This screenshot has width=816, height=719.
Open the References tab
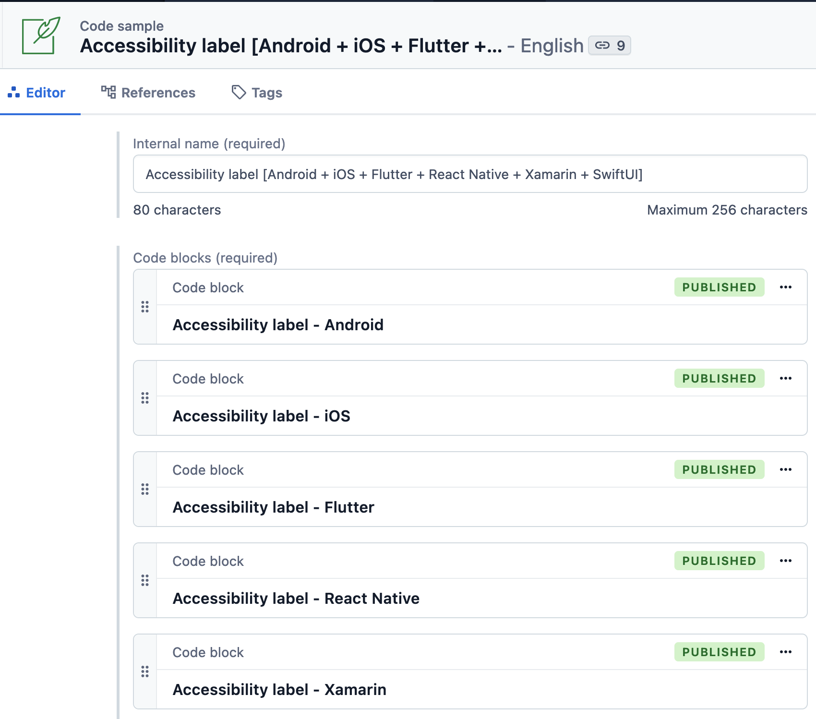tap(148, 93)
